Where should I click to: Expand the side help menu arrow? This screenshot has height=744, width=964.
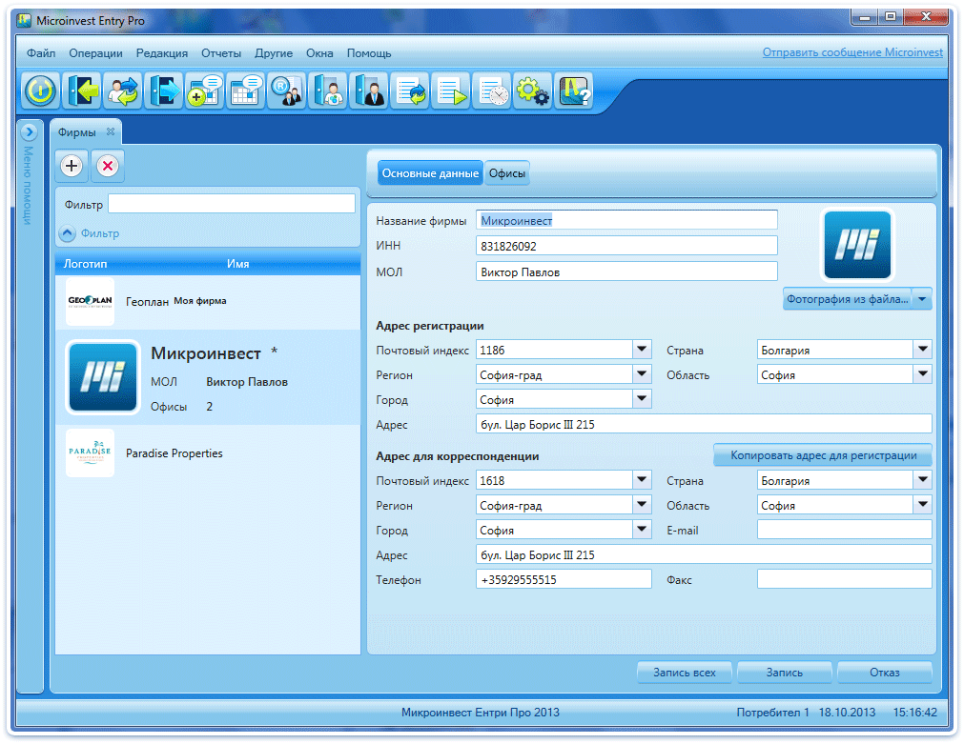click(29, 131)
